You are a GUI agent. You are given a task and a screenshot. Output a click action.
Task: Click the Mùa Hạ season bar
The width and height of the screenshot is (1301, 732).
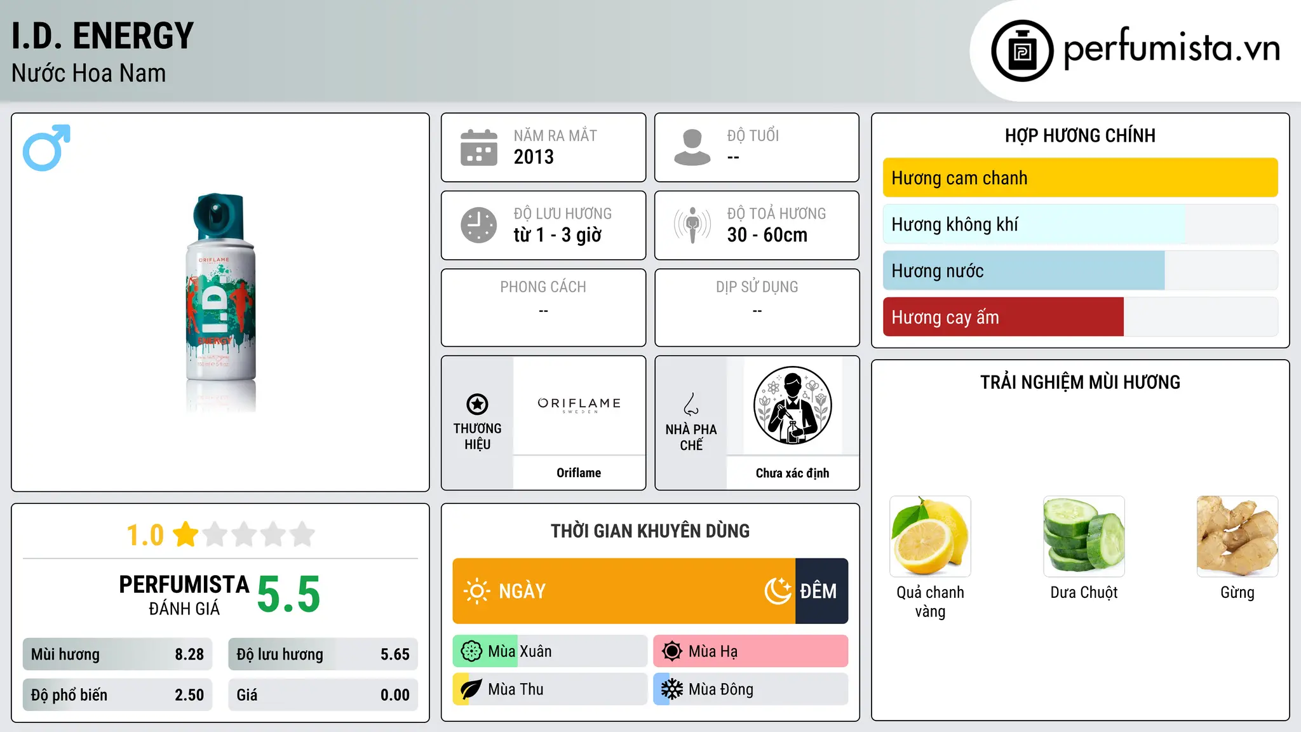(751, 651)
